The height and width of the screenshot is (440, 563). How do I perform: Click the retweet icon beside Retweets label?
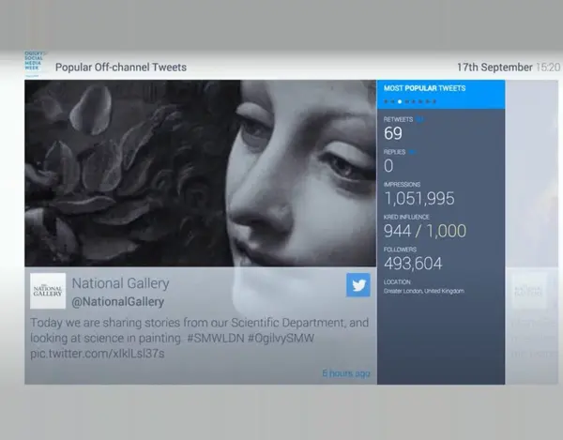419,120
